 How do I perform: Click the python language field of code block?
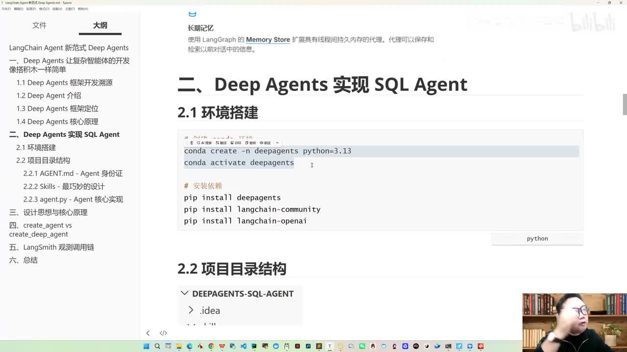tap(537, 239)
